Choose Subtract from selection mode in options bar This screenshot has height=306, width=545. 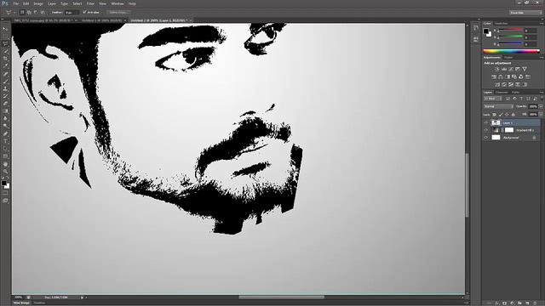coord(36,12)
